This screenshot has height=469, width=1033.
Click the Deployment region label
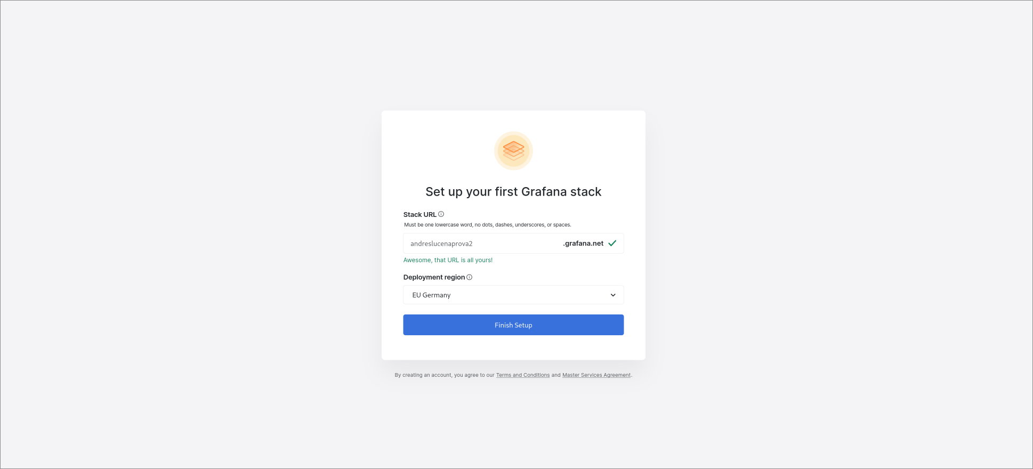434,277
